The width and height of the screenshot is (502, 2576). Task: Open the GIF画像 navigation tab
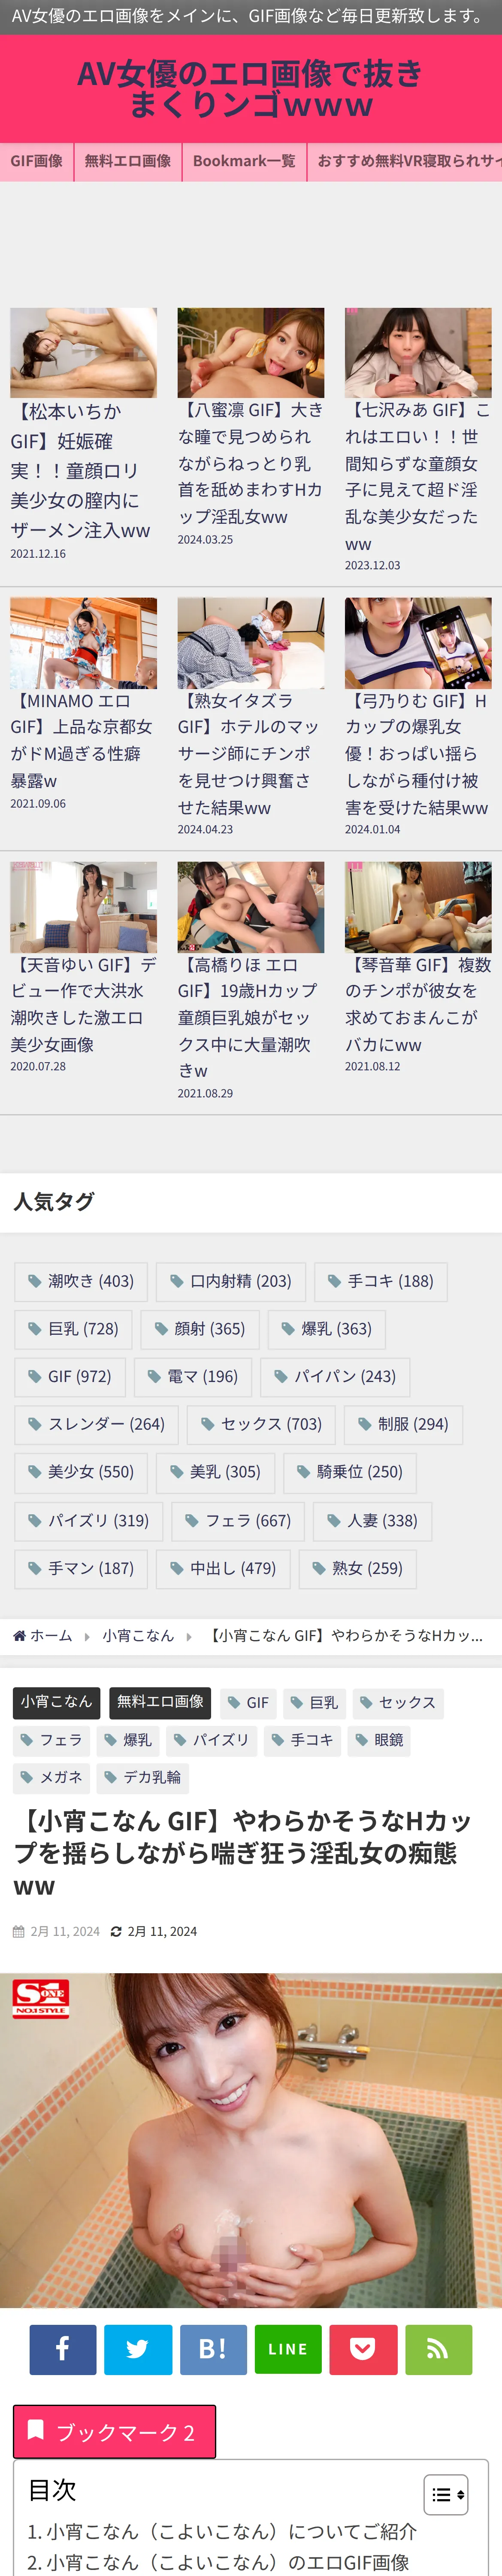click(37, 161)
